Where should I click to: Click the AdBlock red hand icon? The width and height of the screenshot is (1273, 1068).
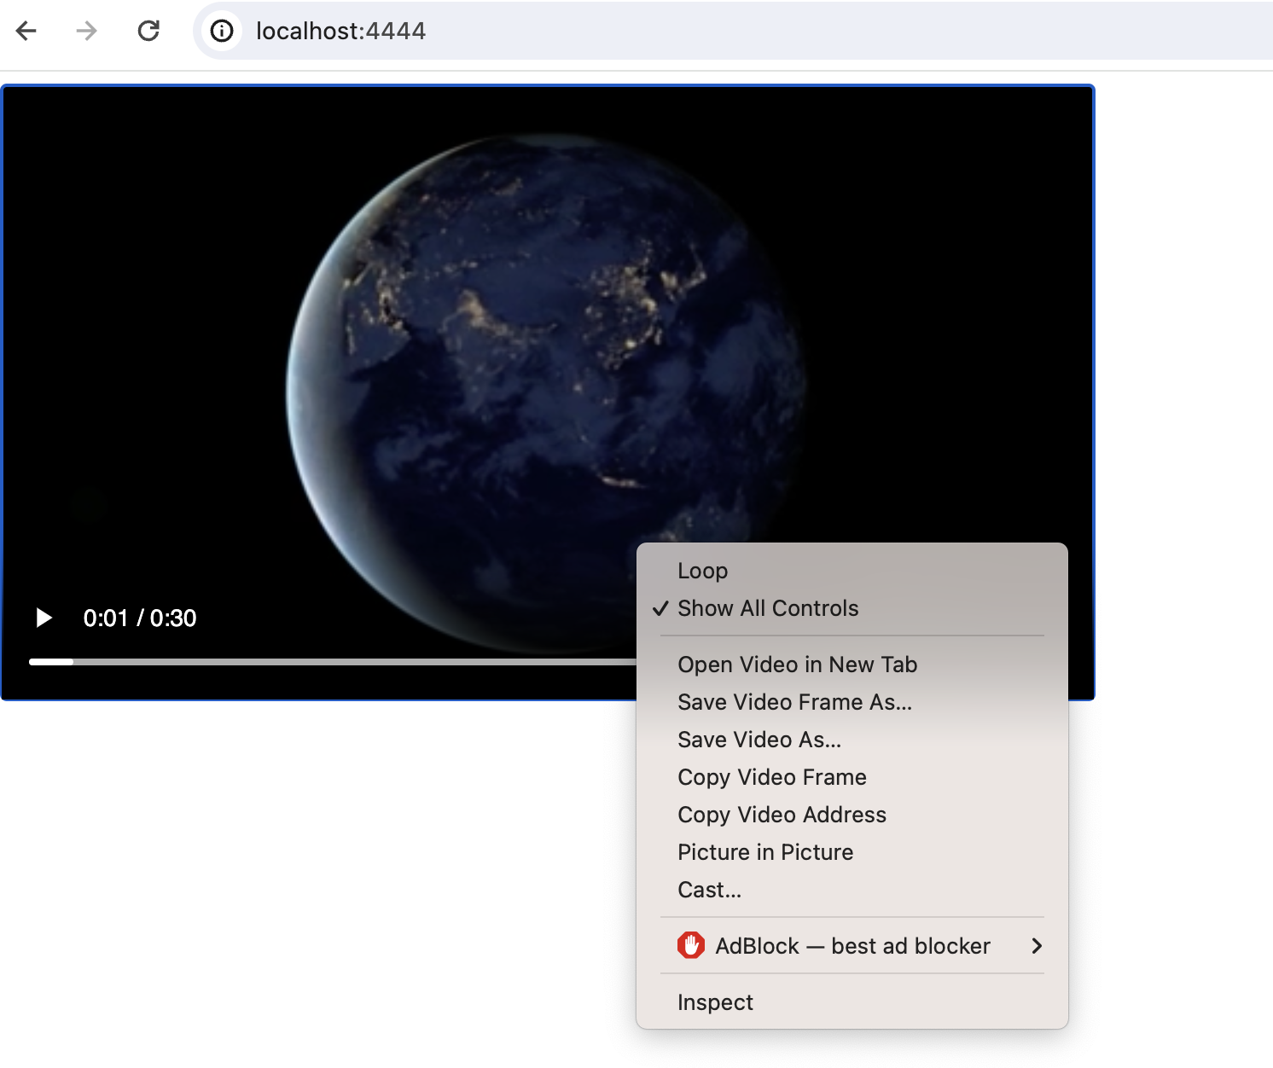tap(690, 945)
